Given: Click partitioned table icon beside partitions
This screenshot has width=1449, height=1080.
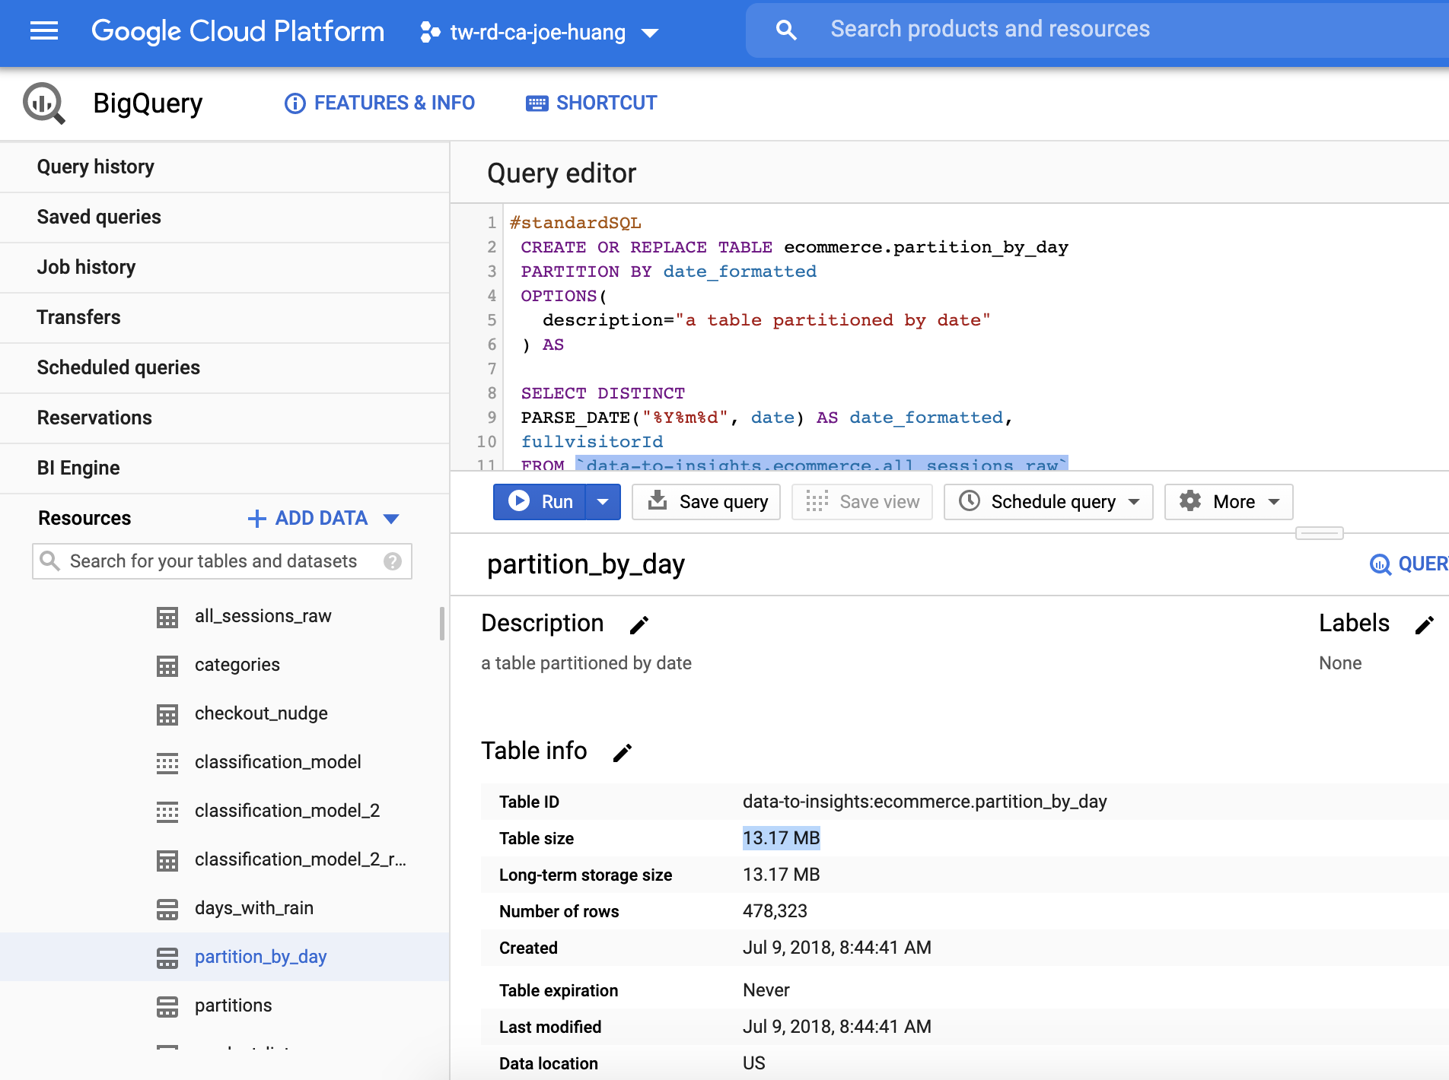Looking at the screenshot, I should [x=167, y=1006].
